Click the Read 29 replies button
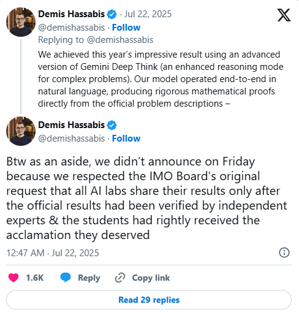This screenshot has height=315, width=299. 149,300
